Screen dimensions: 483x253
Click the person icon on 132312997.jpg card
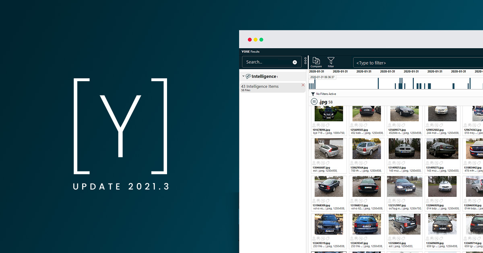coord(390,201)
